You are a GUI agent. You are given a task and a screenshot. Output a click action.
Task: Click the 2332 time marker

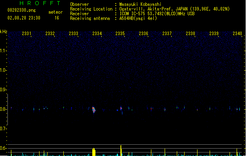pyautogui.click(x=50, y=34)
